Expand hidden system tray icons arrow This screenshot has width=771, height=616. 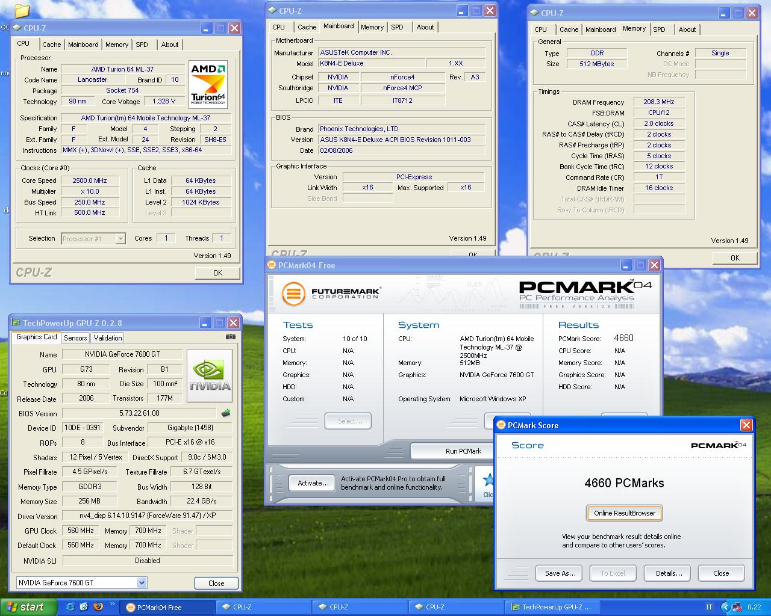point(725,607)
